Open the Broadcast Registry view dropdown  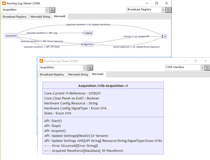pyautogui.click(x=163, y=10)
